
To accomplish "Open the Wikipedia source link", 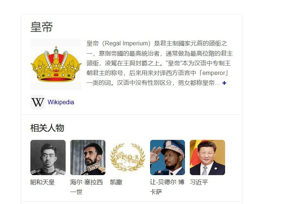I will [61, 102].
